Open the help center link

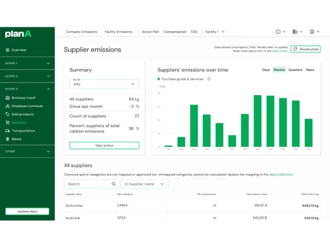280,51
